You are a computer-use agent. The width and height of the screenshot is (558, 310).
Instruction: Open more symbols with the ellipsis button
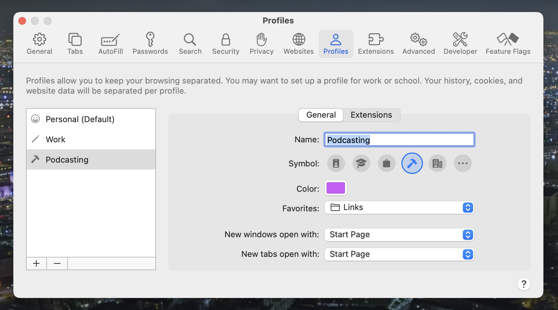click(463, 164)
